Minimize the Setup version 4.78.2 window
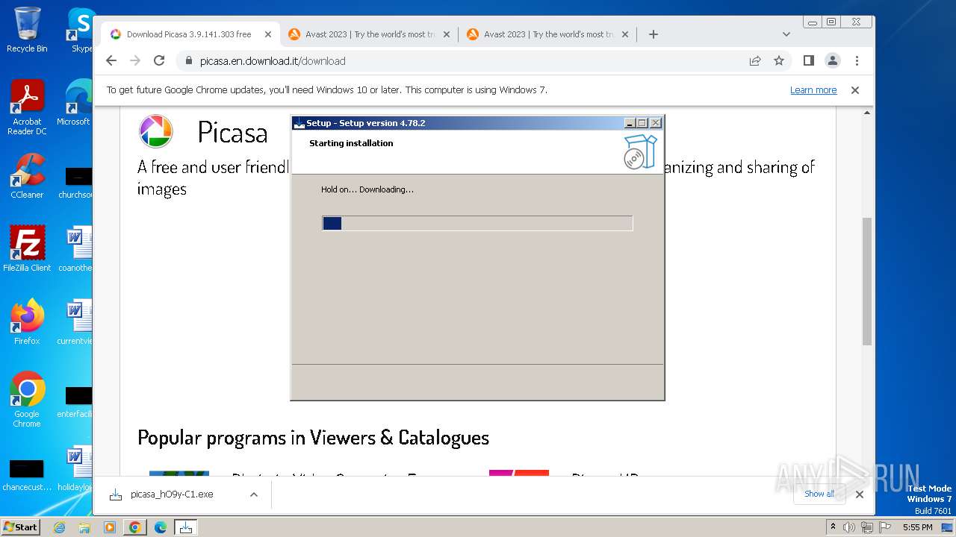Viewport: 956px width, 537px height. [x=629, y=123]
